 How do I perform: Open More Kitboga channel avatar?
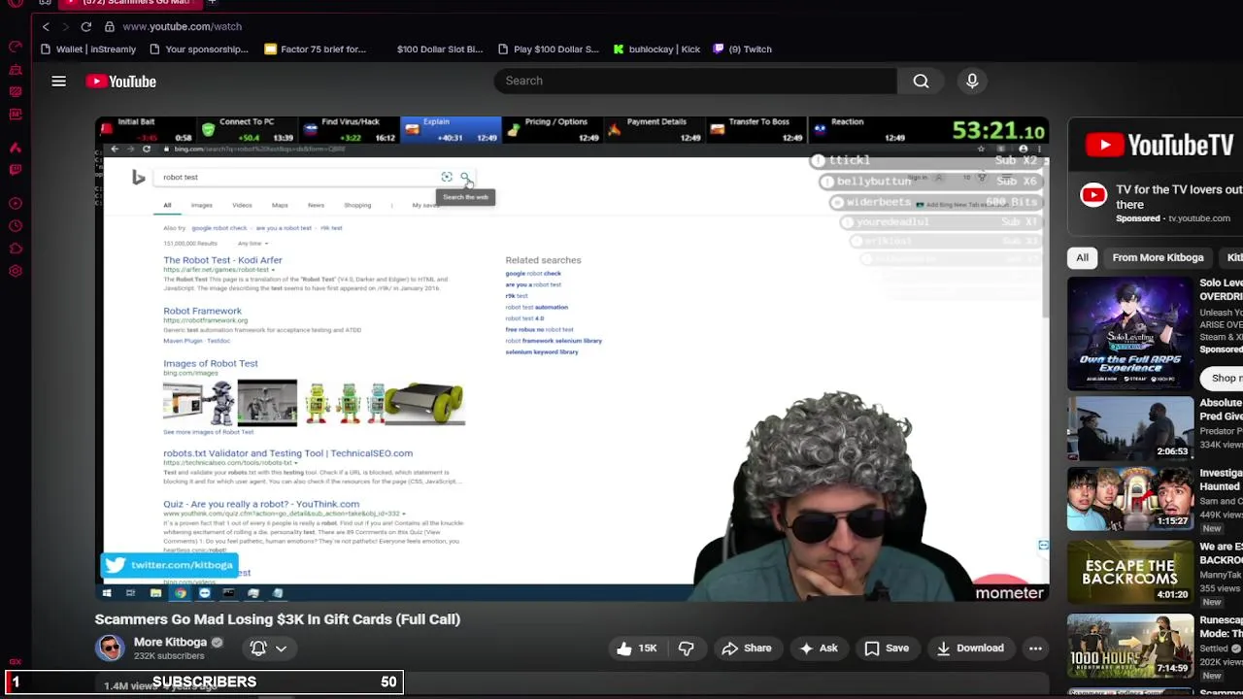[x=110, y=648]
